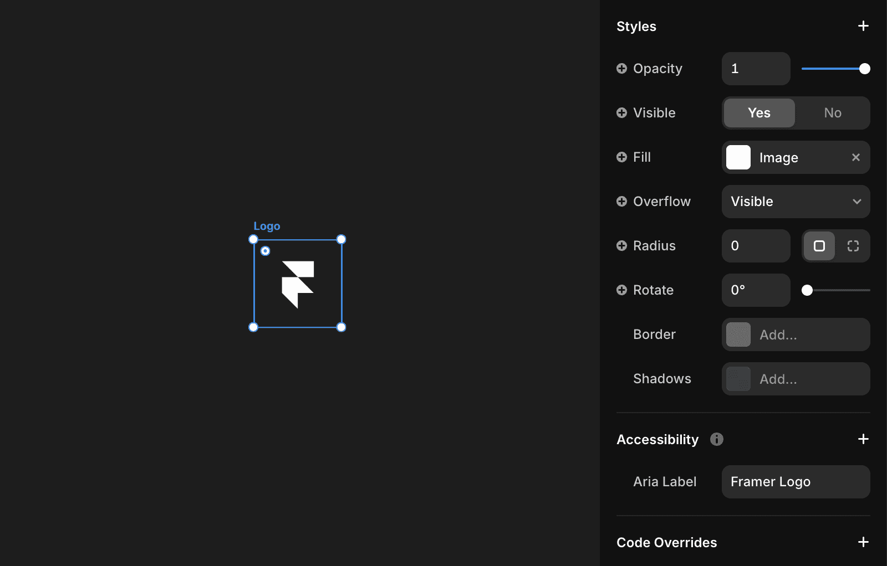This screenshot has height=566, width=887.
Task: Add an Accessibility property with plus
Action: click(x=863, y=439)
